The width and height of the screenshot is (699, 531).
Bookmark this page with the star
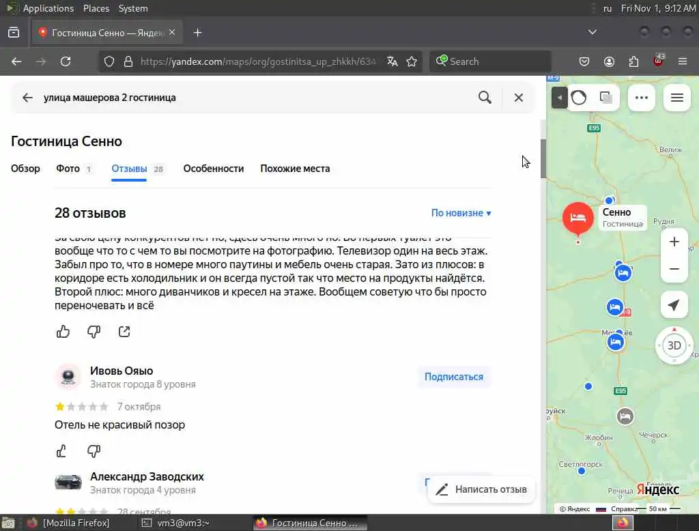412,61
